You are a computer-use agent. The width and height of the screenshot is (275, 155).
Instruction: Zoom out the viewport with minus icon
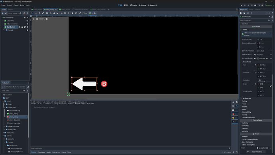pyautogui.click(x=37, y=19)
